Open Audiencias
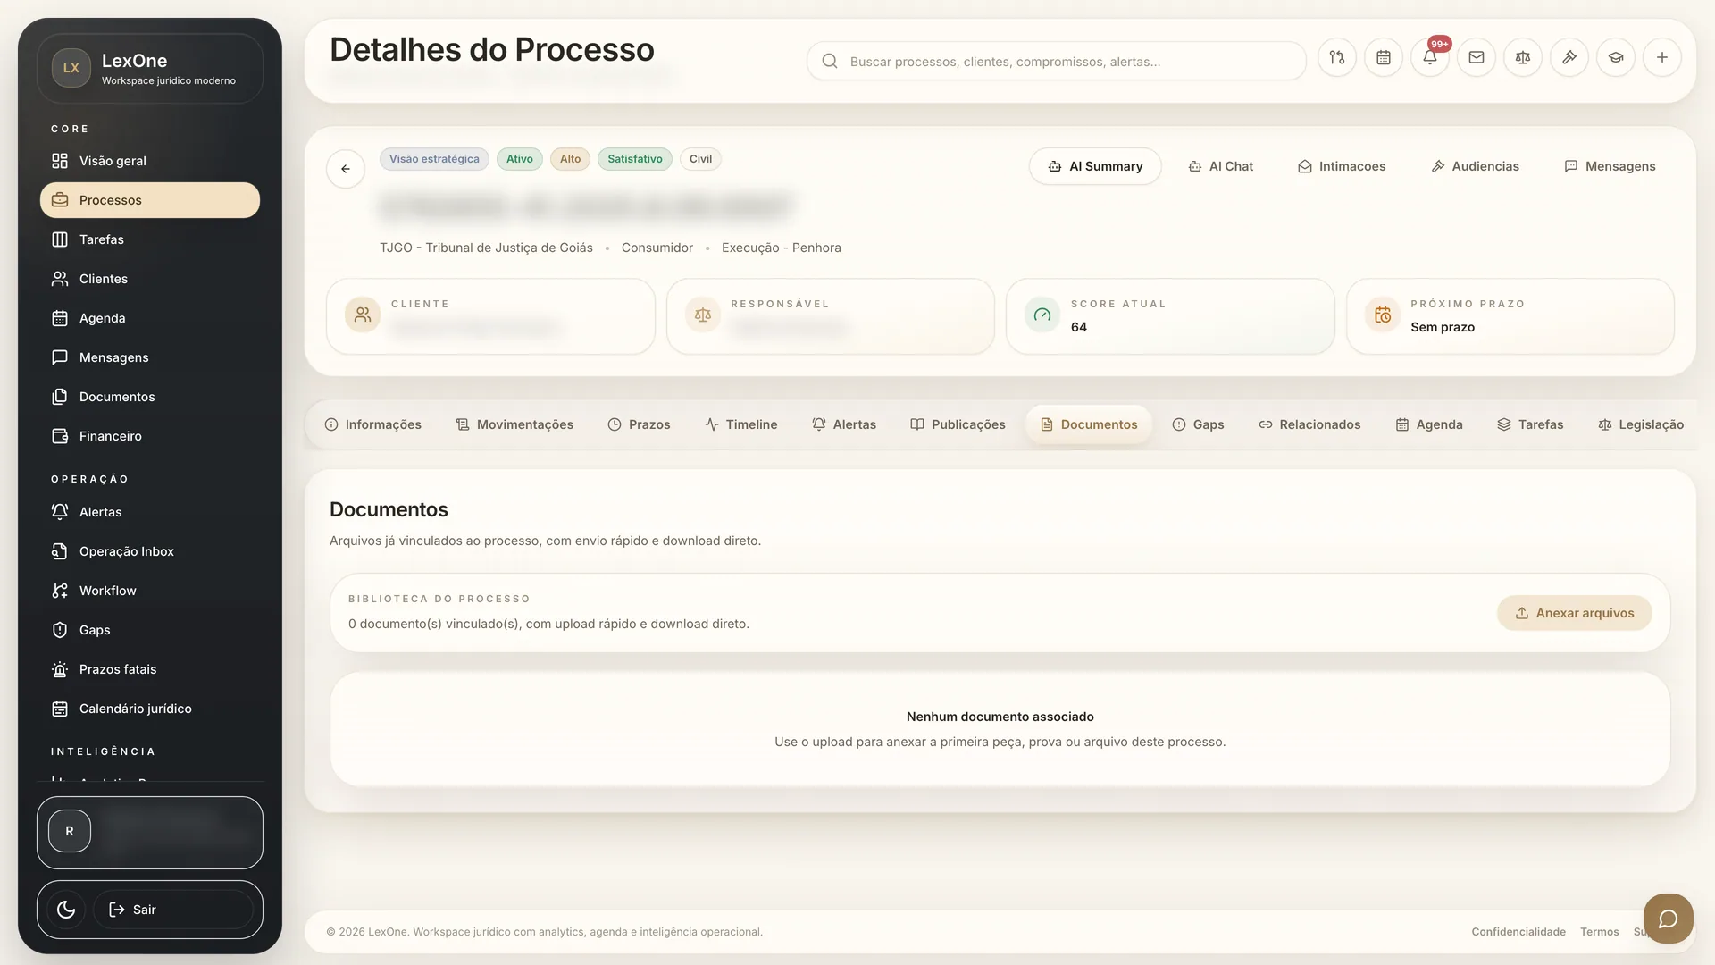1715x965 pixels. click(1475, 166)
